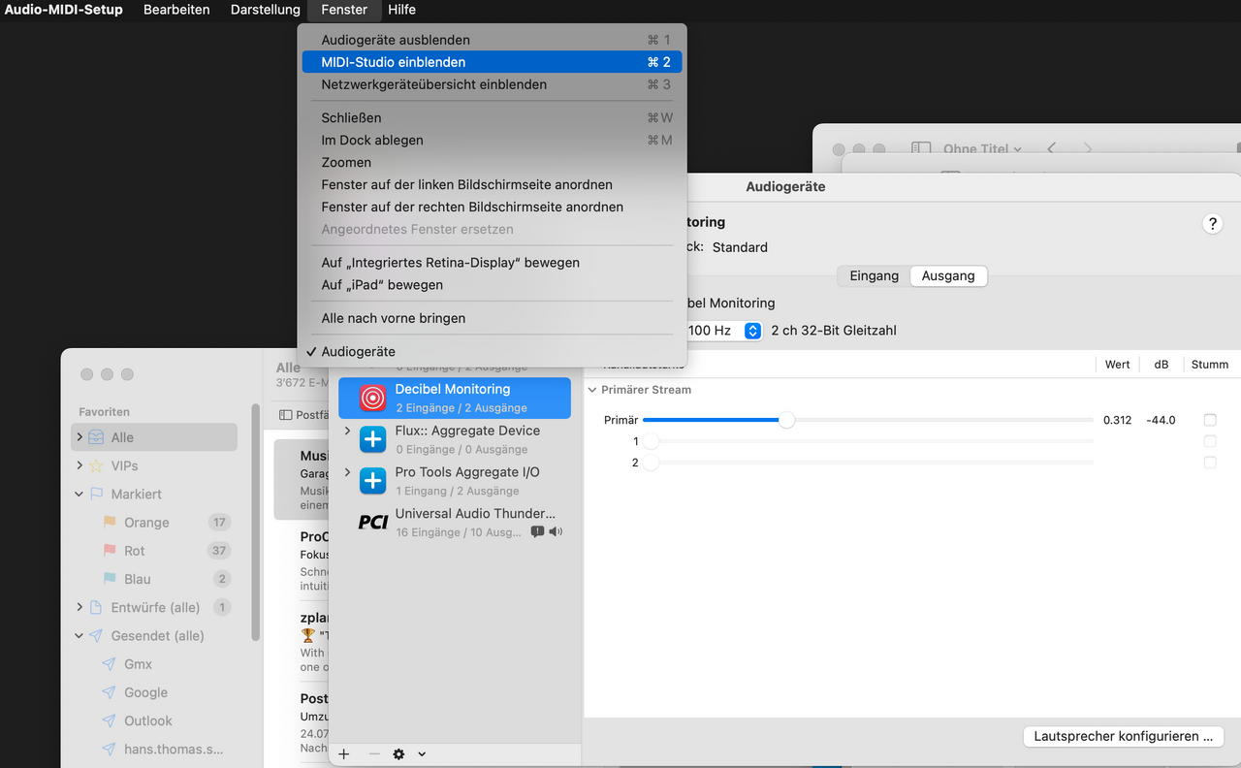Click the alert-sound speech bubble icon on Universal Audio
This screenshot has width=1241, height=768.
(537, 531)
